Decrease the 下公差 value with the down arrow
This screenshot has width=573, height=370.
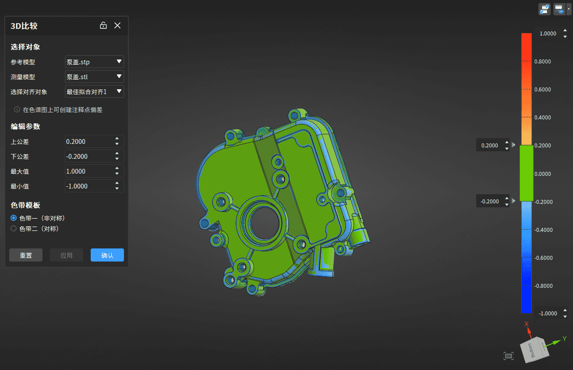tap(117, 159)
